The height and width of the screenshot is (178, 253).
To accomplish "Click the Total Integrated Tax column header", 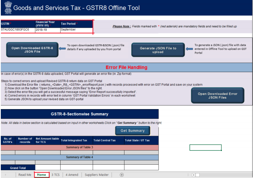I will pyautogui.click(x=76, y=141).
